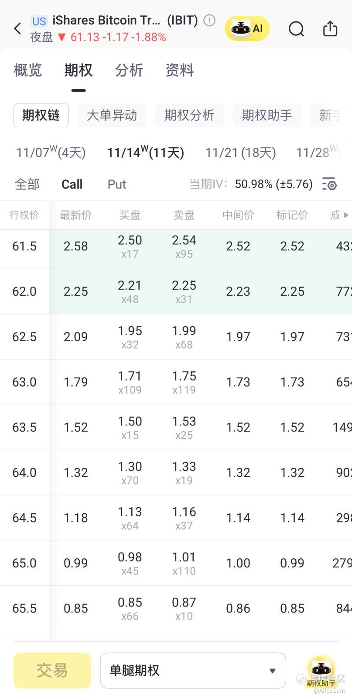Open the 期权分析 section

(189, 115)
